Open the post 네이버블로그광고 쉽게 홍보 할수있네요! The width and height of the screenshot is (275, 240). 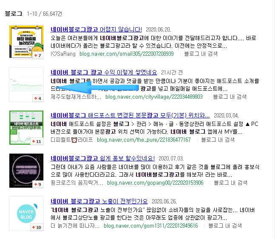tap(102, 159)
